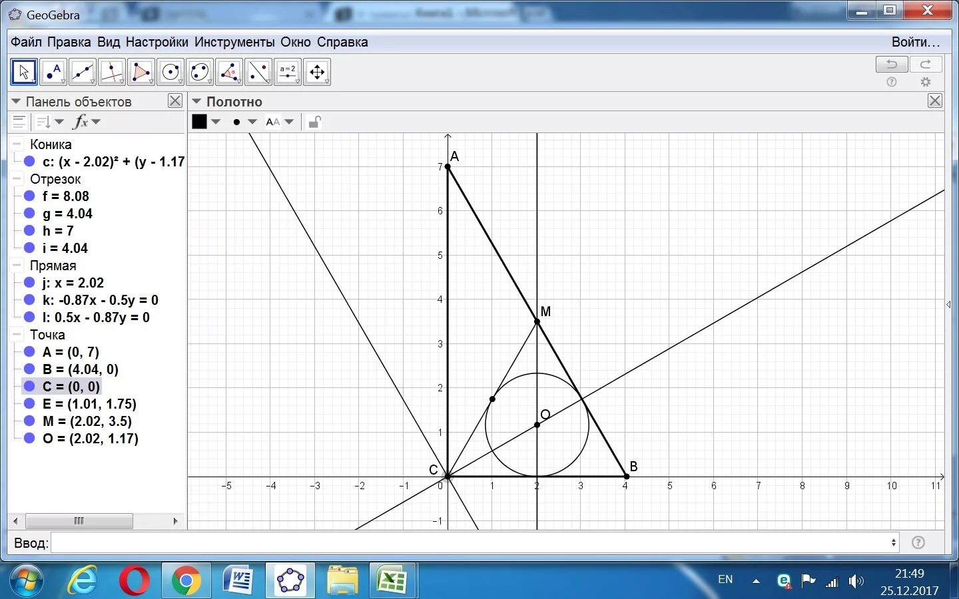The height and width of the screenshot is (599, 959).
Task: Select the Line through two points tool
Action: 83,72
